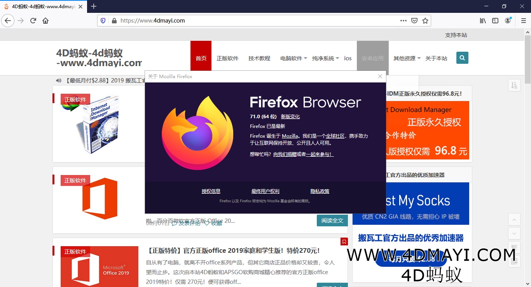Click the sort list icon at right edge
The height and width of the screenshot is (287, 531).
click(514, 85)
